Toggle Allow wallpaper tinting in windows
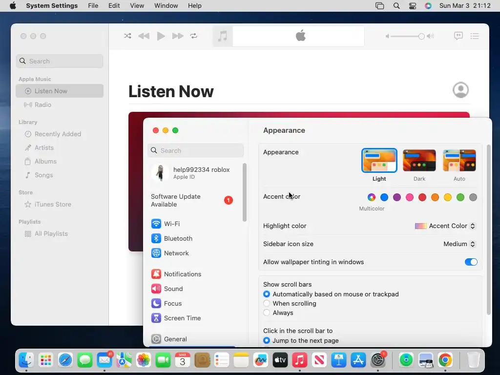 pyautogui.click(x=471, y=262)
